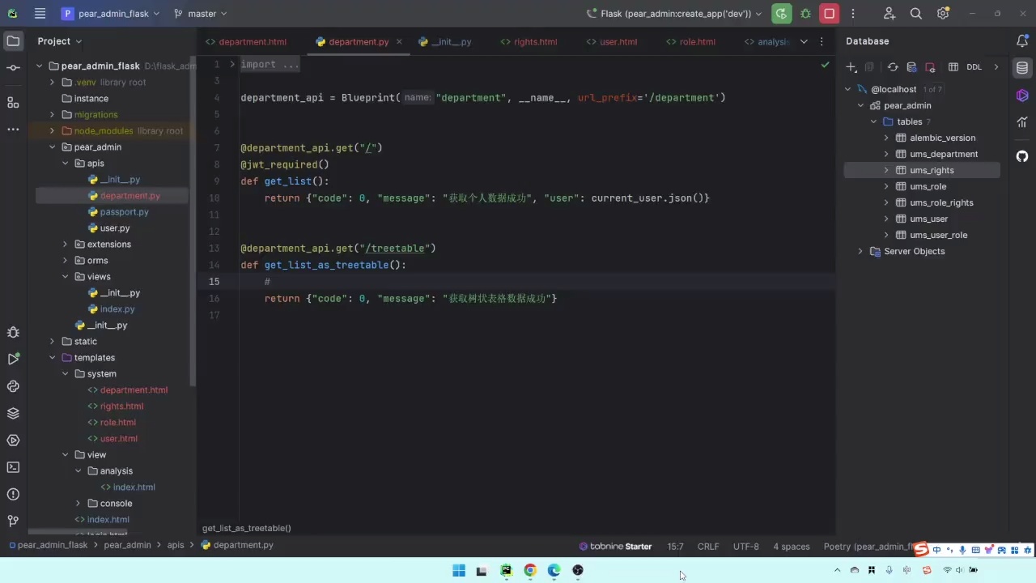Screen dimensions: 1036x583
Task: Open the Notifications bell
Action: [x=1022, y=40]
